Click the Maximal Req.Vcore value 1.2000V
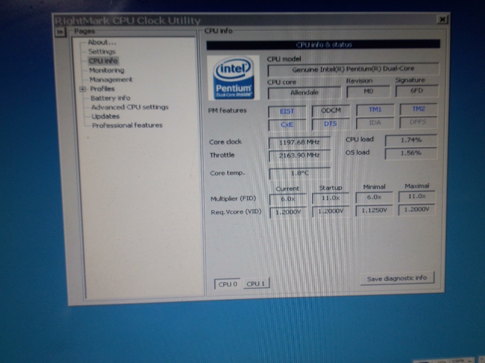This screenshot has width=485, height=363. (417, 210)
